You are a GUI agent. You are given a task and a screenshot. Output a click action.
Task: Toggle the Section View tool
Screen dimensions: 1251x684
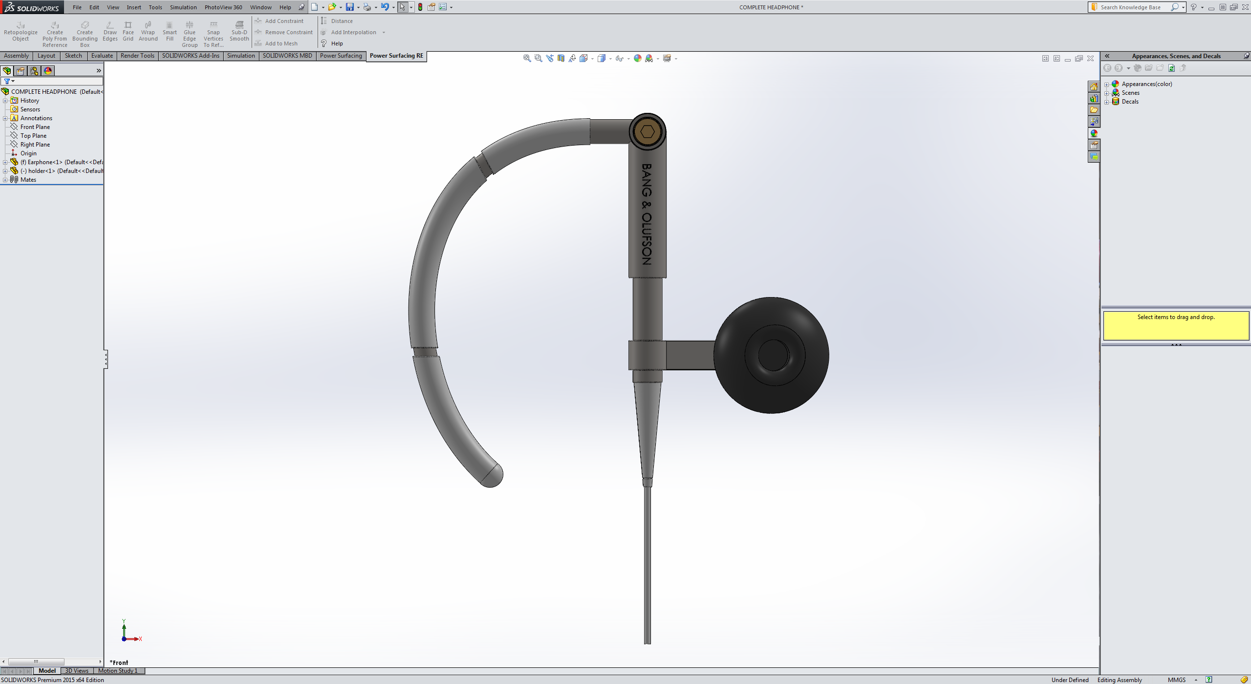click(x=561, y=58)
